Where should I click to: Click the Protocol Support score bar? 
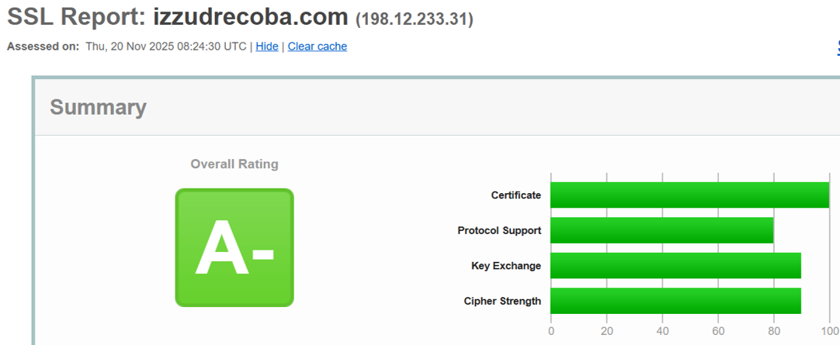tap(661, 230)
